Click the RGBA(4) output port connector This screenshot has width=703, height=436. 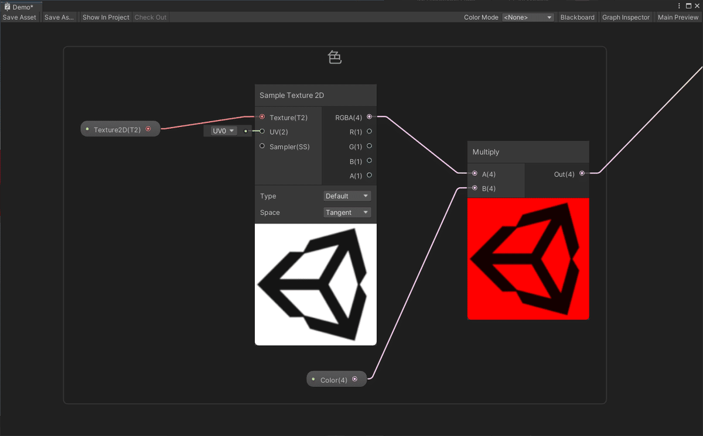(x=369, y=116)
